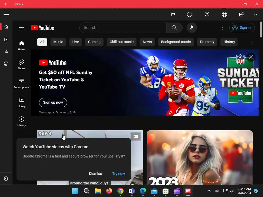Click Try now in the Chrome dialog

pos(119,174)
